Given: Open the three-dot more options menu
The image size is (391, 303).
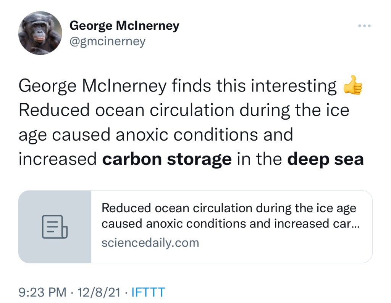Looking at the screenshot, I should (364, 26).
